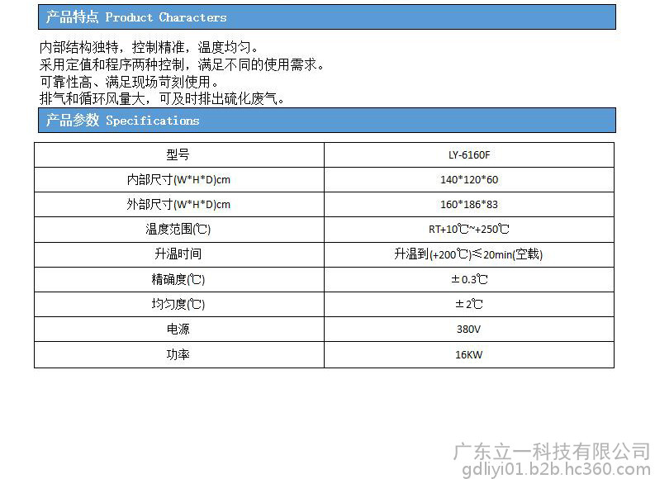Select the line '排气和循环风量大，可及时排出硫化废气。'
This screenshot has height=479, width=655.
click(162, 98)
